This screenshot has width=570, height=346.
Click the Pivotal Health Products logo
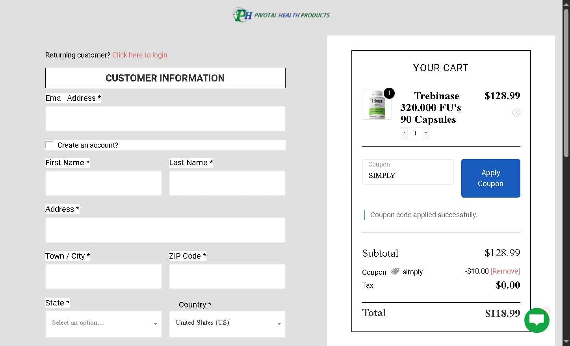281,15
